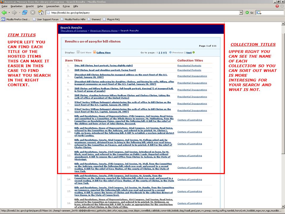Open Bill Clinton head-and-shoulders portrait item
Image resolution: width=285 pixels, height=214 pixels.
[x=105, y=70]
